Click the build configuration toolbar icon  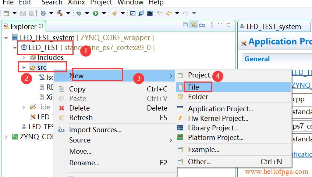(x=43, y=13)
